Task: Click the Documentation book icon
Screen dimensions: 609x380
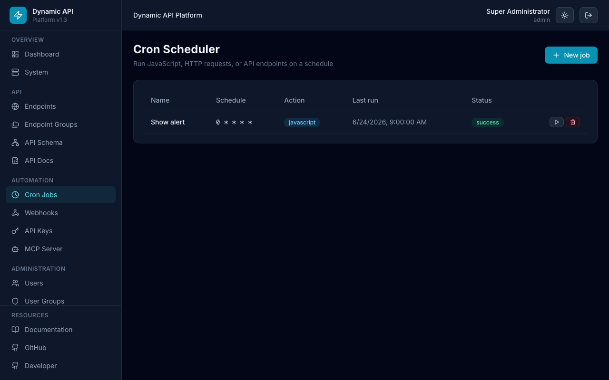Action: (15, 330)
